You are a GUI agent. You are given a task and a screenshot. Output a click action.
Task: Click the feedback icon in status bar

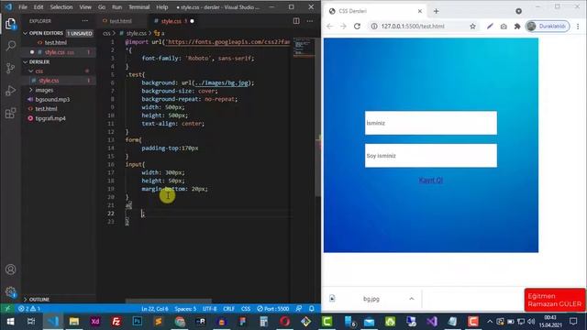pyautogui.click(x=299, y=309)
